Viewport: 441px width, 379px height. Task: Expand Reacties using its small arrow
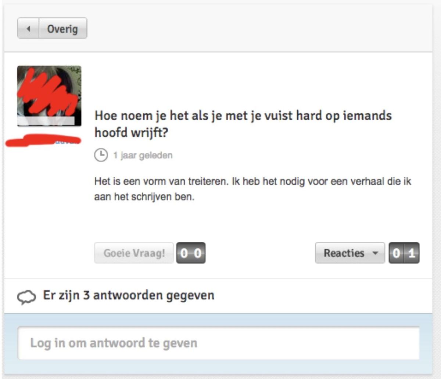pyautogui.click(x=375, y=253)
